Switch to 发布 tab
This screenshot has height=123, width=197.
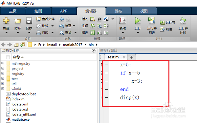click(x=118, y=11)
